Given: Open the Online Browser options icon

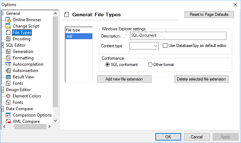Looking at the screenshot, I should click(x=8, y=20).
